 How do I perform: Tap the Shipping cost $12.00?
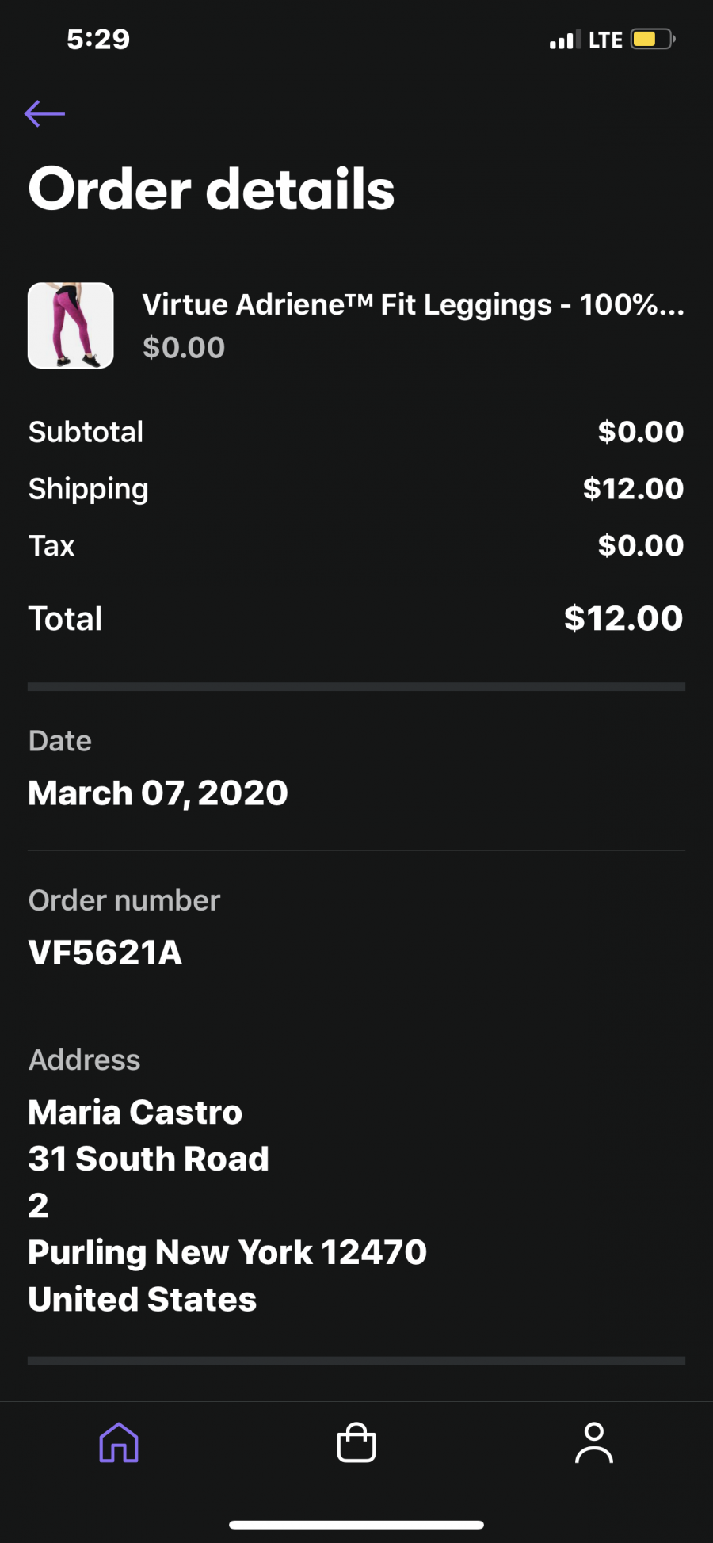633,488
